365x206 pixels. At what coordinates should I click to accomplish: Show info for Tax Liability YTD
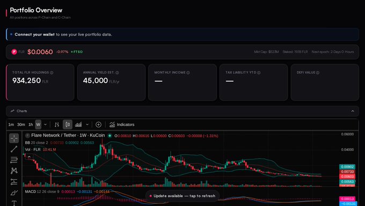pyautogui.click(x=259, y=73)
